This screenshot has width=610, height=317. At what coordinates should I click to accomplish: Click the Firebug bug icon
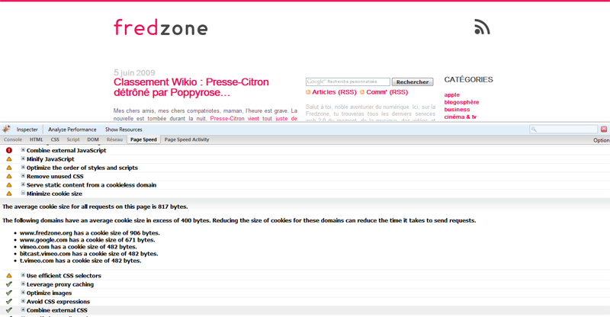(x=6, y=129)
